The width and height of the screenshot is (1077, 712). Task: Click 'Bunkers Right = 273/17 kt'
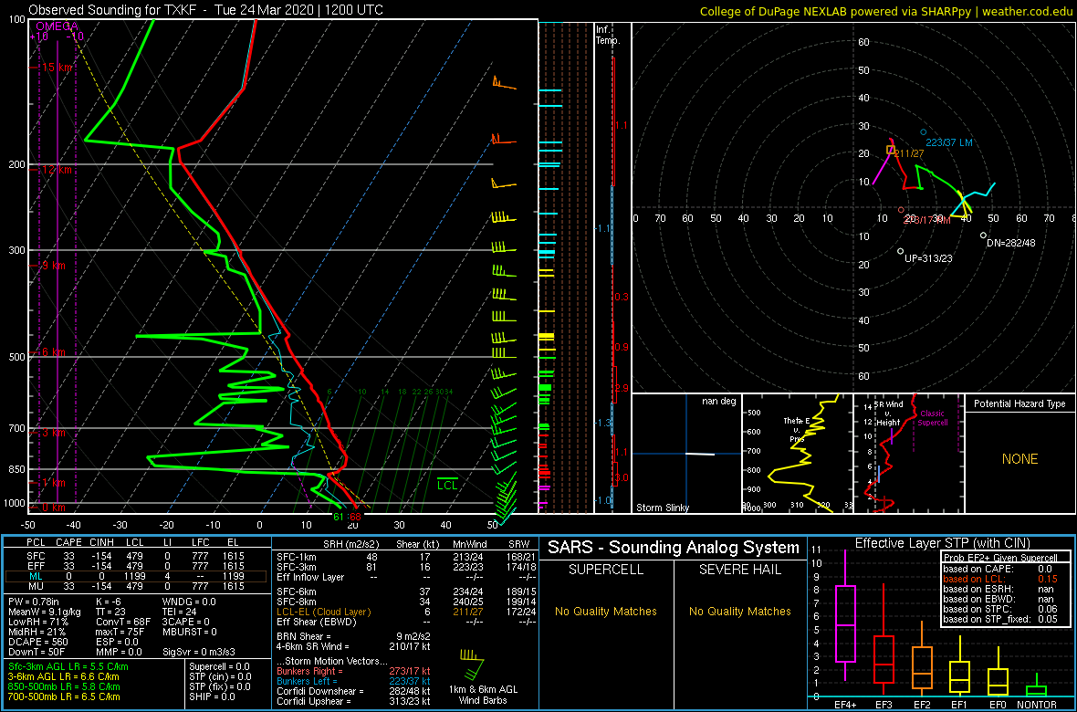tap(353, 670)
